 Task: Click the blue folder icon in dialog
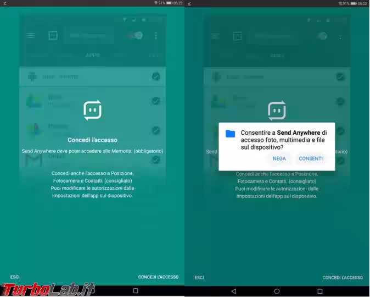pyautogui.click(x=231, y=134)
